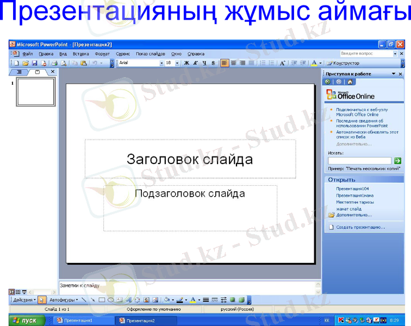Switch to the slides thumbnail tab
The width and height of the screenshot is (411, 326).
[x=38, y=72]
